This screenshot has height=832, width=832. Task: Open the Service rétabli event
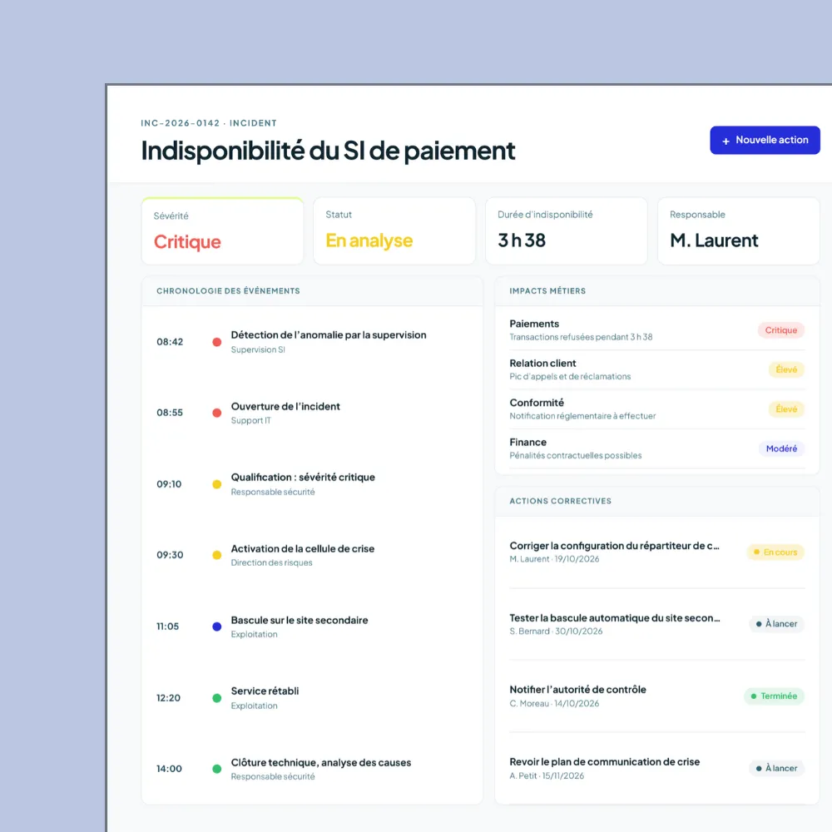coord(312,698)
